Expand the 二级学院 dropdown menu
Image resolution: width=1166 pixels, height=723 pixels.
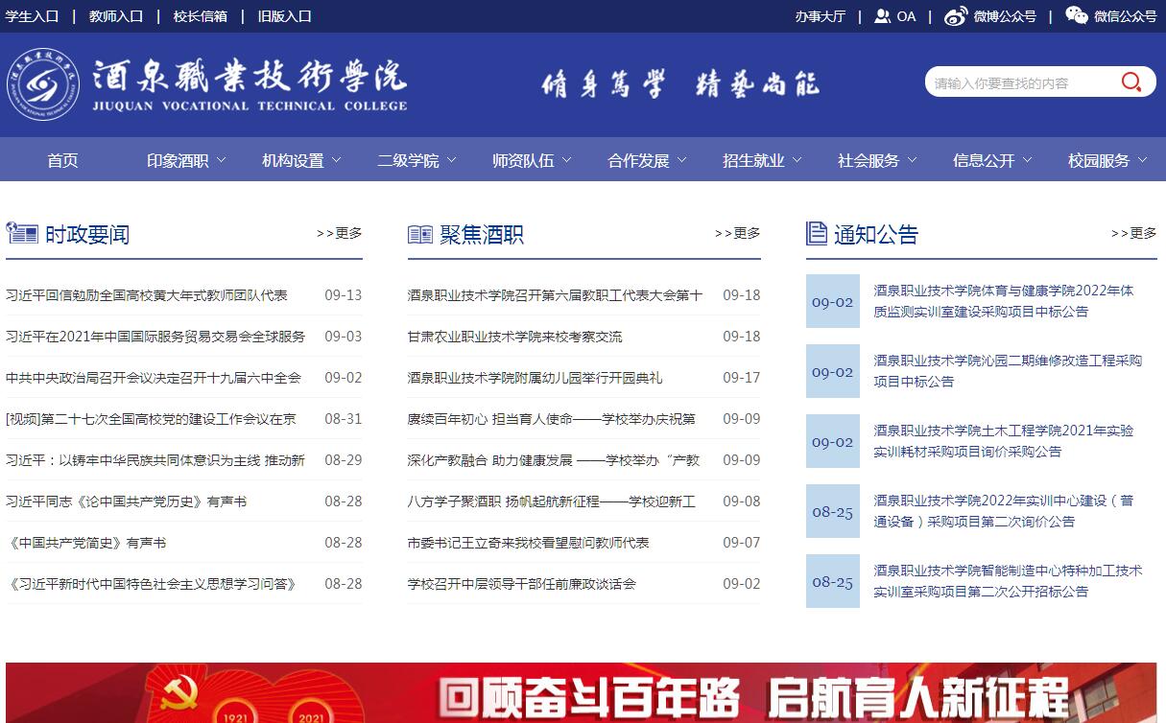[x=416, y=161]
